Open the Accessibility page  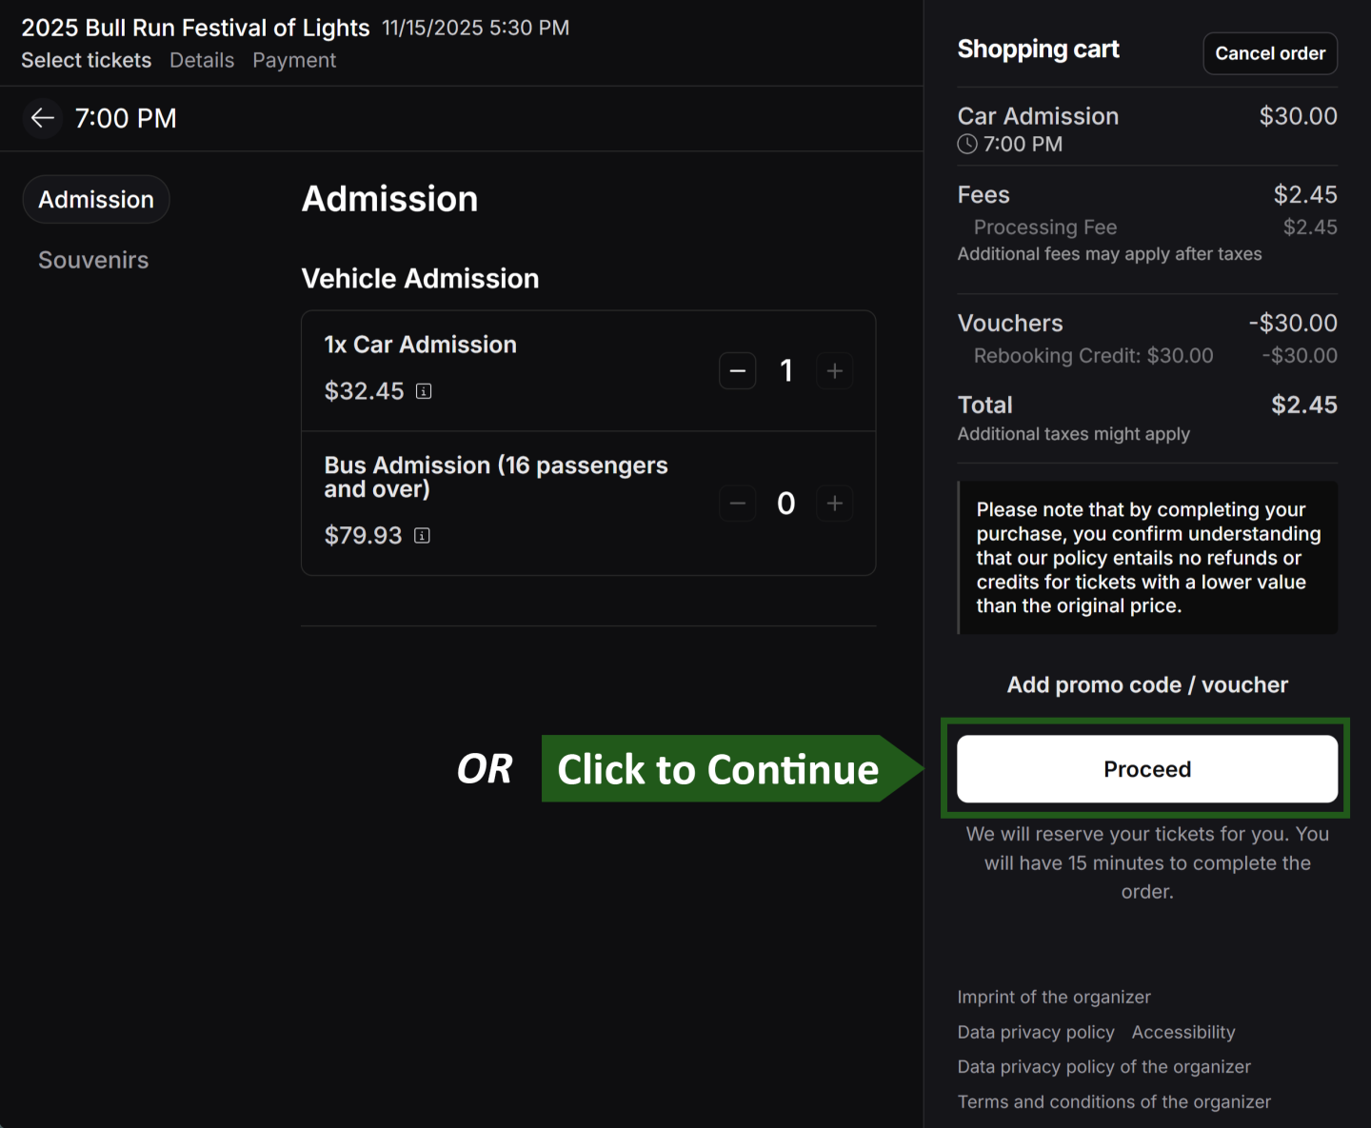coord(1183,1032)
